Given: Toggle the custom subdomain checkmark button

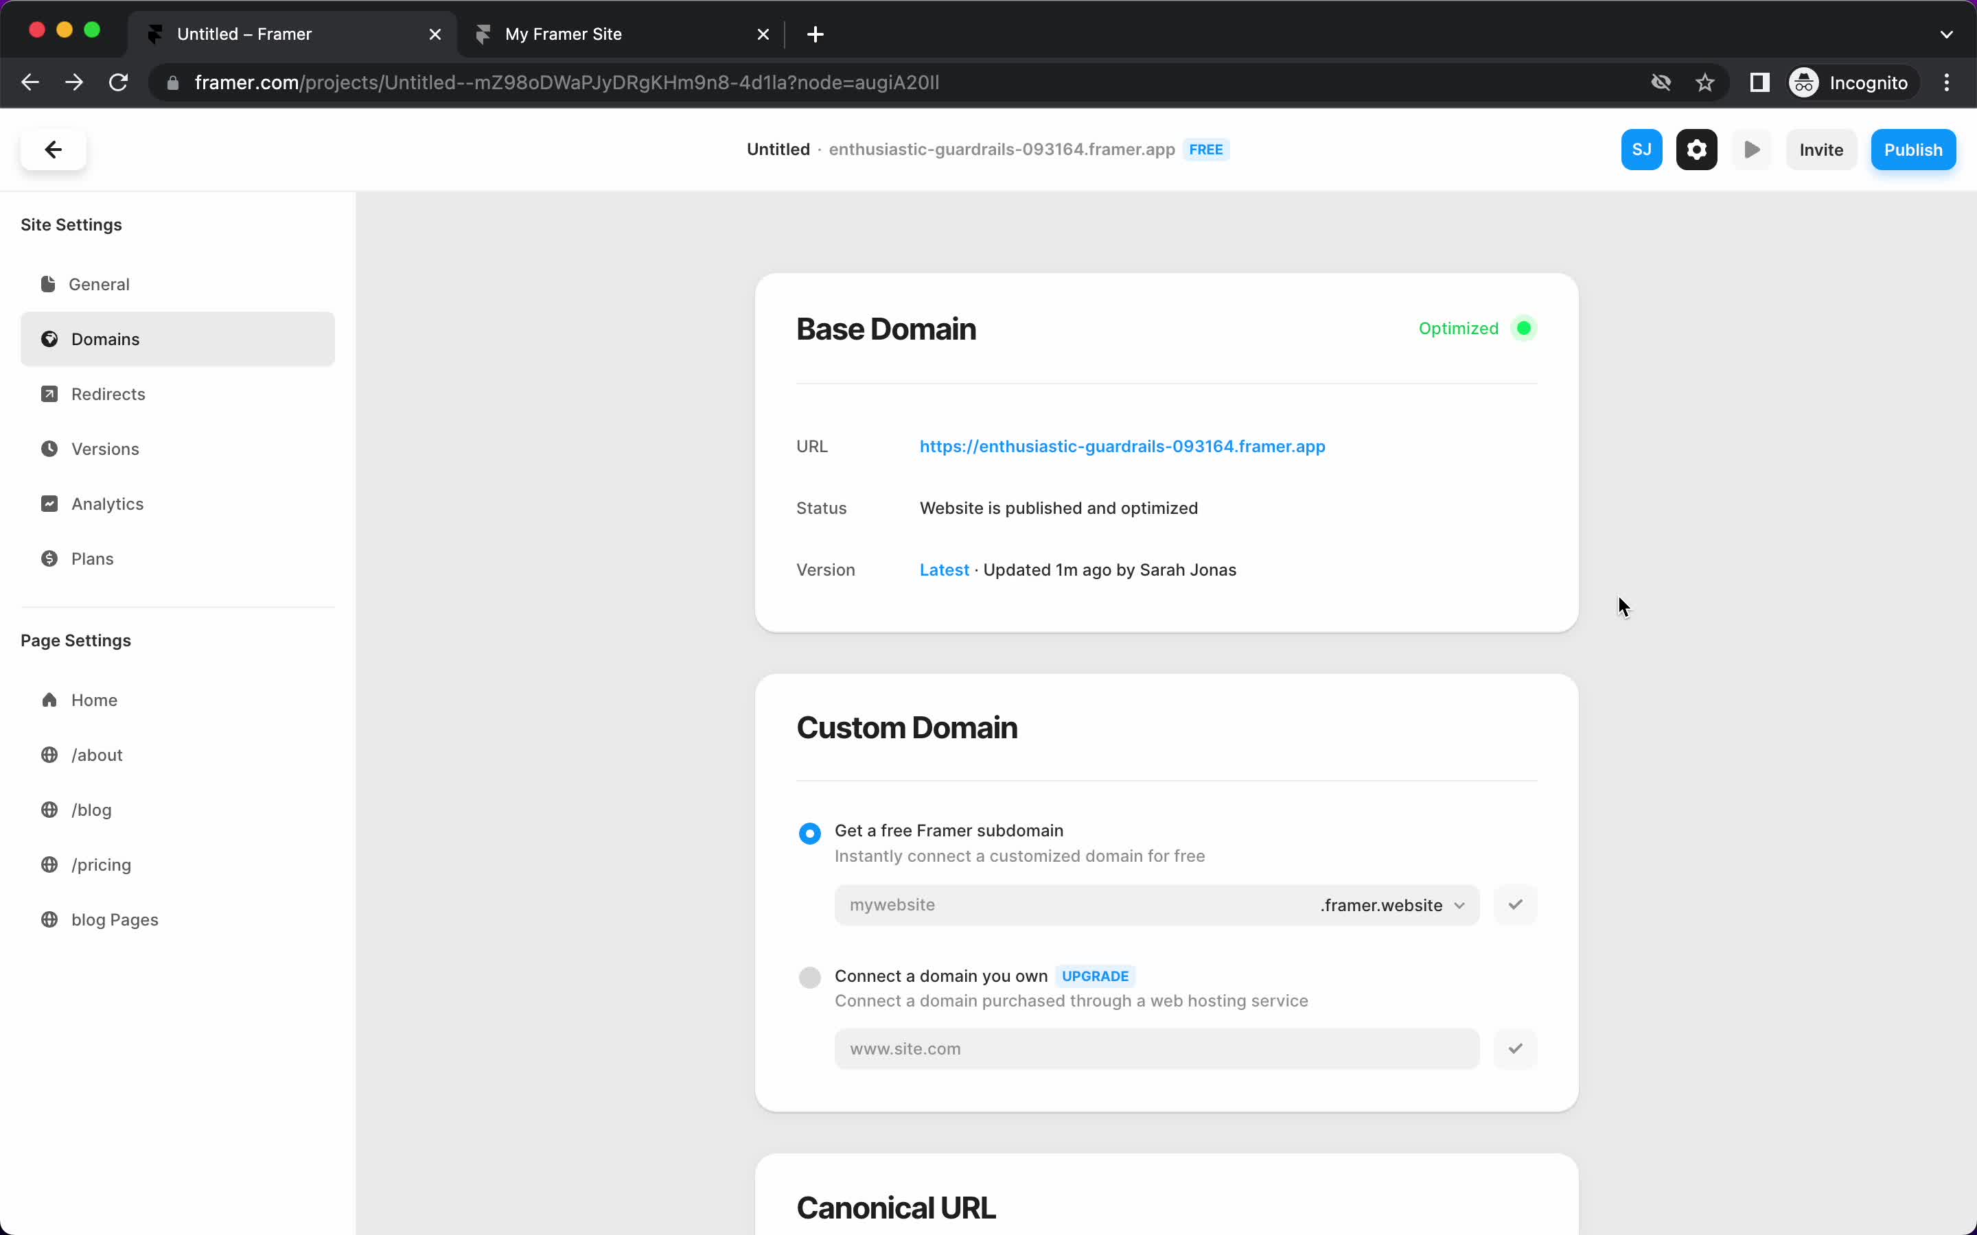Looking at the screenshot, I should point(1513,904).
